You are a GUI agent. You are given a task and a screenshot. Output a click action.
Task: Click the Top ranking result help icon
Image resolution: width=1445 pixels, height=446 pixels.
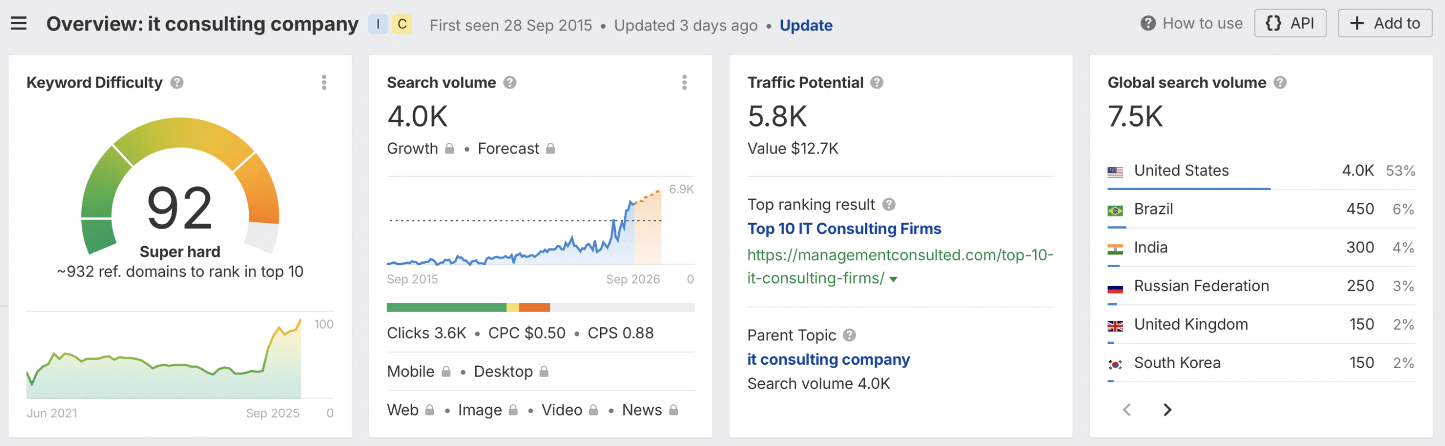[x=889, y=204]
